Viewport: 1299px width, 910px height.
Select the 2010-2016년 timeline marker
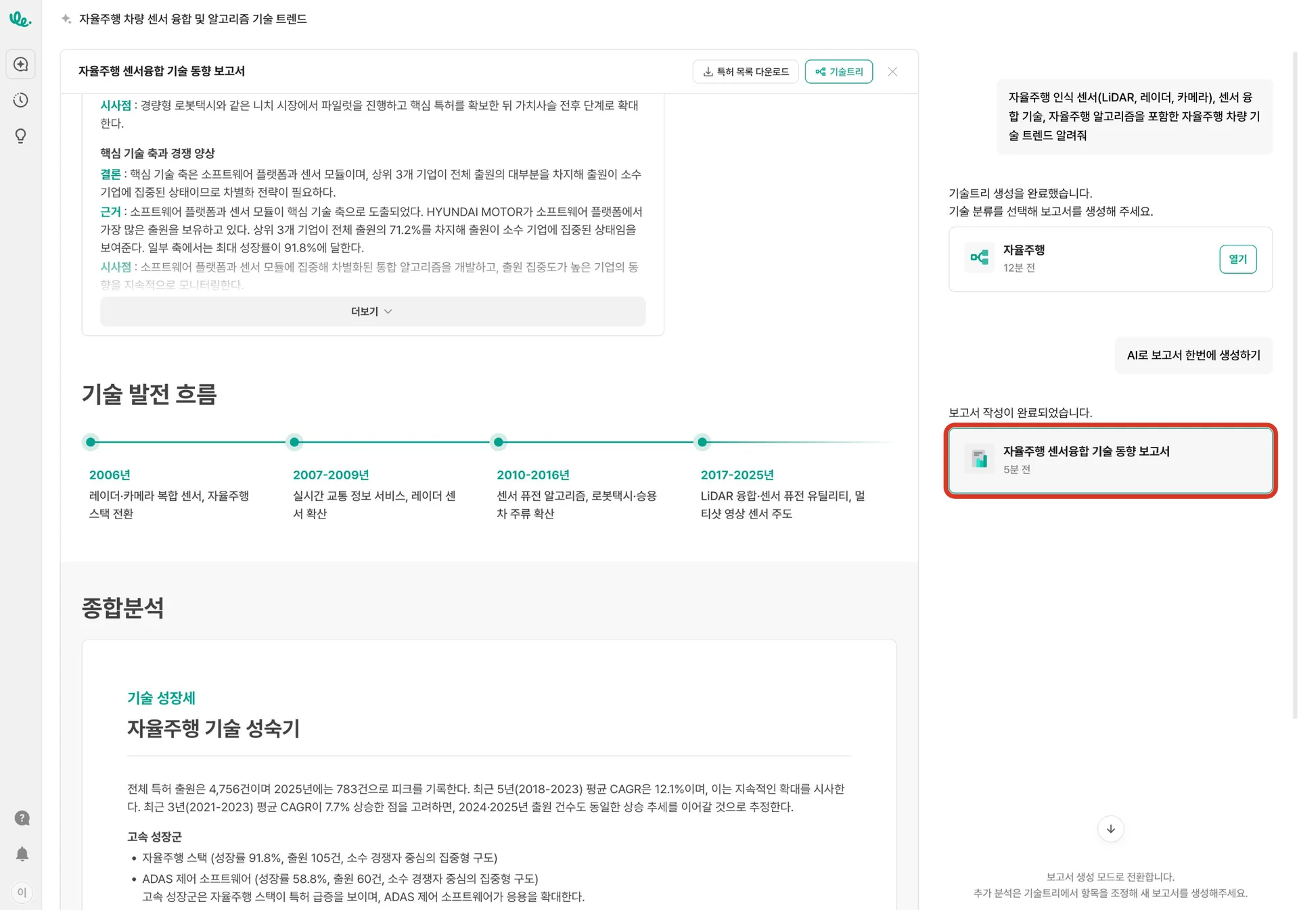coord(499,442)
